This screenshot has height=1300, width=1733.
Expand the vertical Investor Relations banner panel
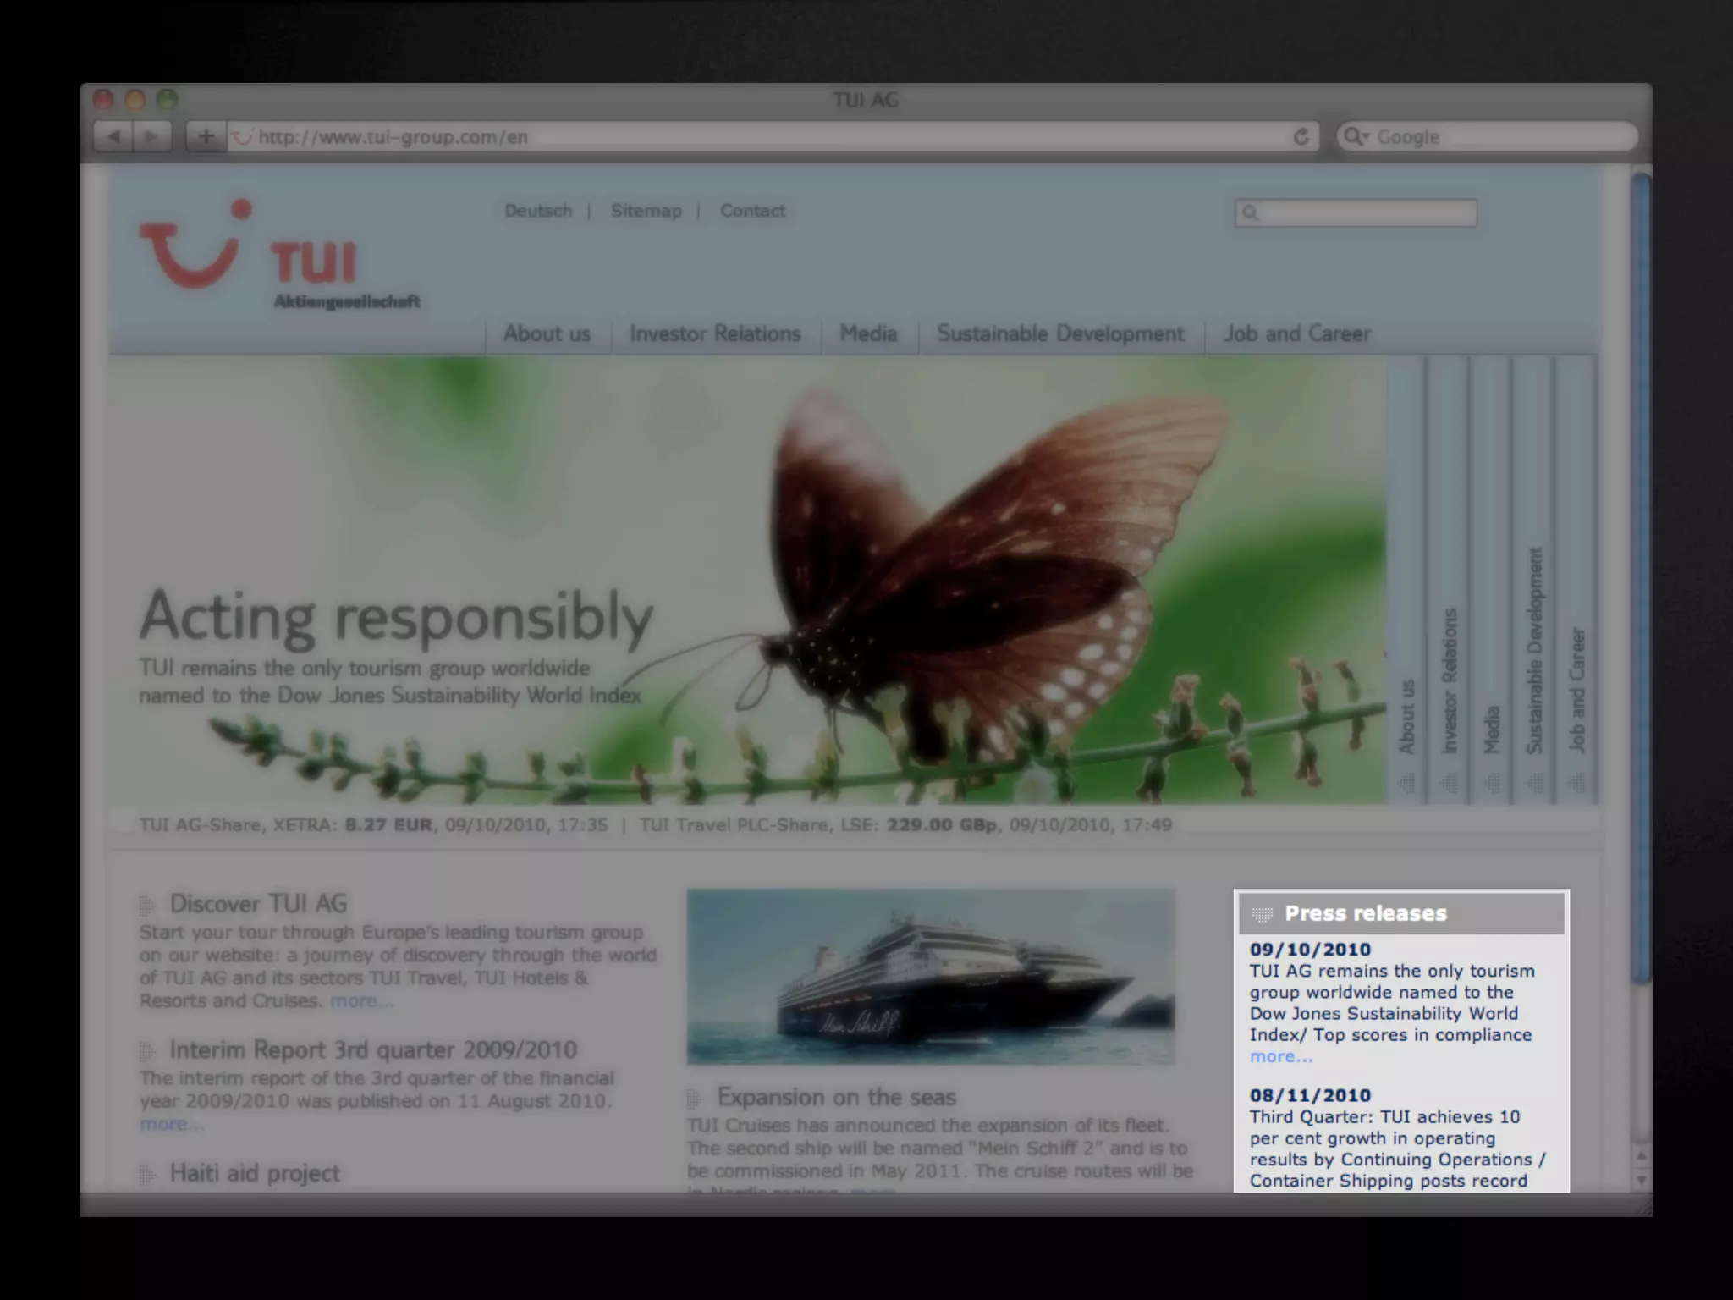[x=1449, y=580]
